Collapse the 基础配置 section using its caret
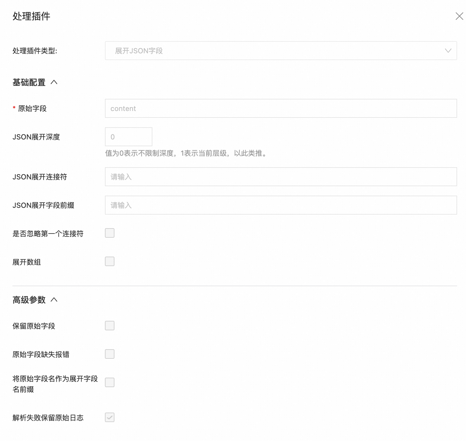Screen dimensions: 466x441 coord(54,82)
